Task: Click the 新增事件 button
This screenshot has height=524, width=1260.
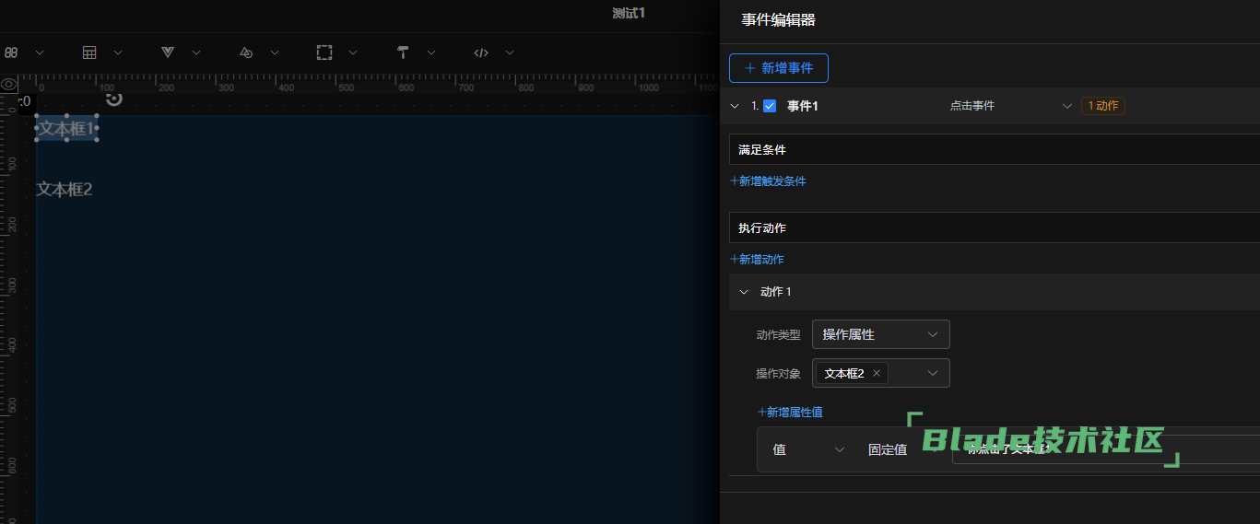Action: [778, 68]
